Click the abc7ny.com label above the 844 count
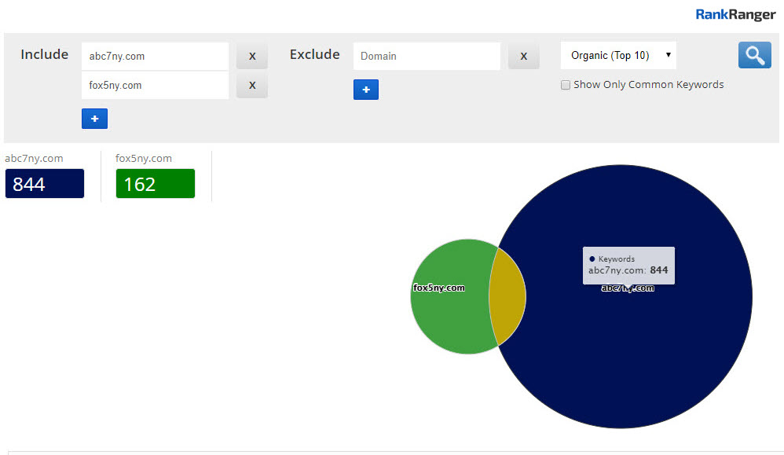The width and height of the screenshot is (784, 455). coord(34,158)
